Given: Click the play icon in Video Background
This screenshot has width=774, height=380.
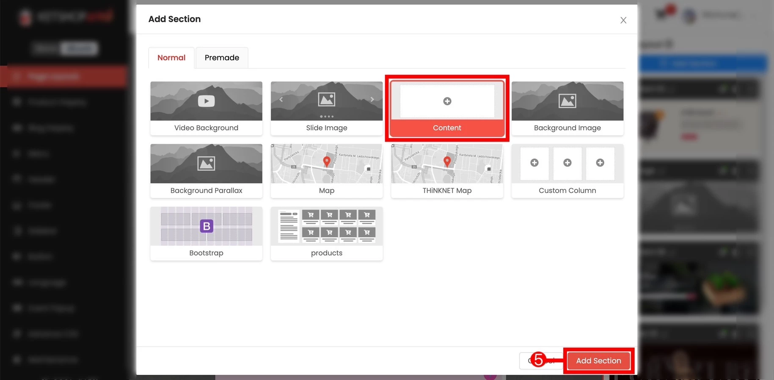Looking at the screenshot, I should (x=206, y=101).
